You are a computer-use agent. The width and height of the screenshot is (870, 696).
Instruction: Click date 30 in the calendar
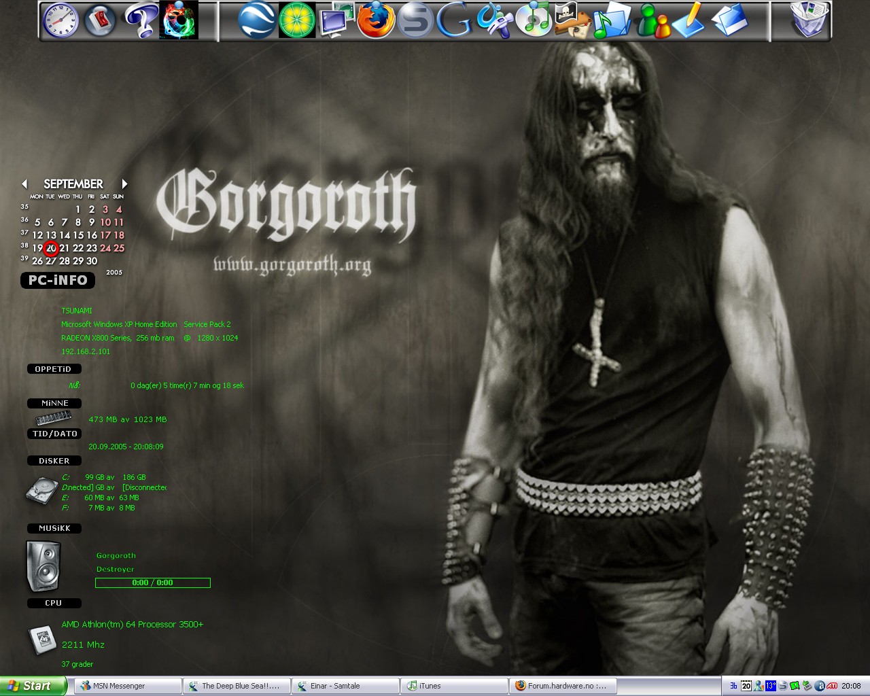coord(92,261)
